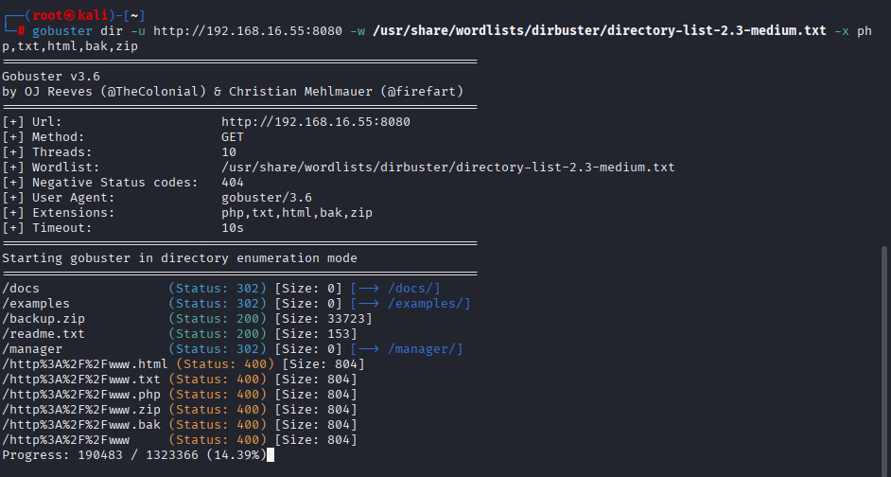Click the 'Progress: 190483 / 1323366' line
Image resolution: width=891 pixels, height=477 pixels.
point(100,455)
